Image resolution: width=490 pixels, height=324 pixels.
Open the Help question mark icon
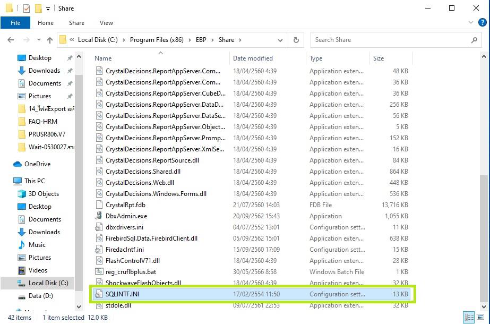coord(482,23)
